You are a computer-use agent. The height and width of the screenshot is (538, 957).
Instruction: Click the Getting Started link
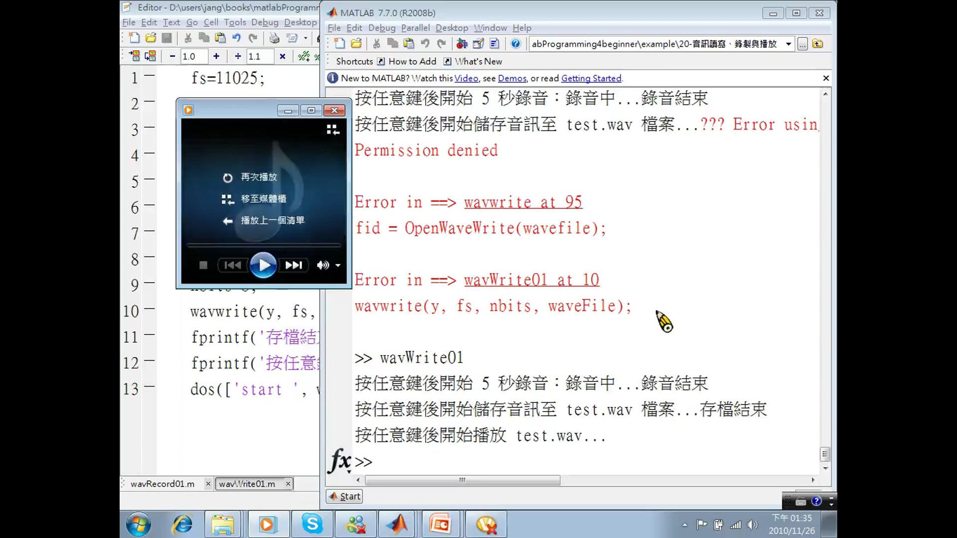click(x=591, y=78)
